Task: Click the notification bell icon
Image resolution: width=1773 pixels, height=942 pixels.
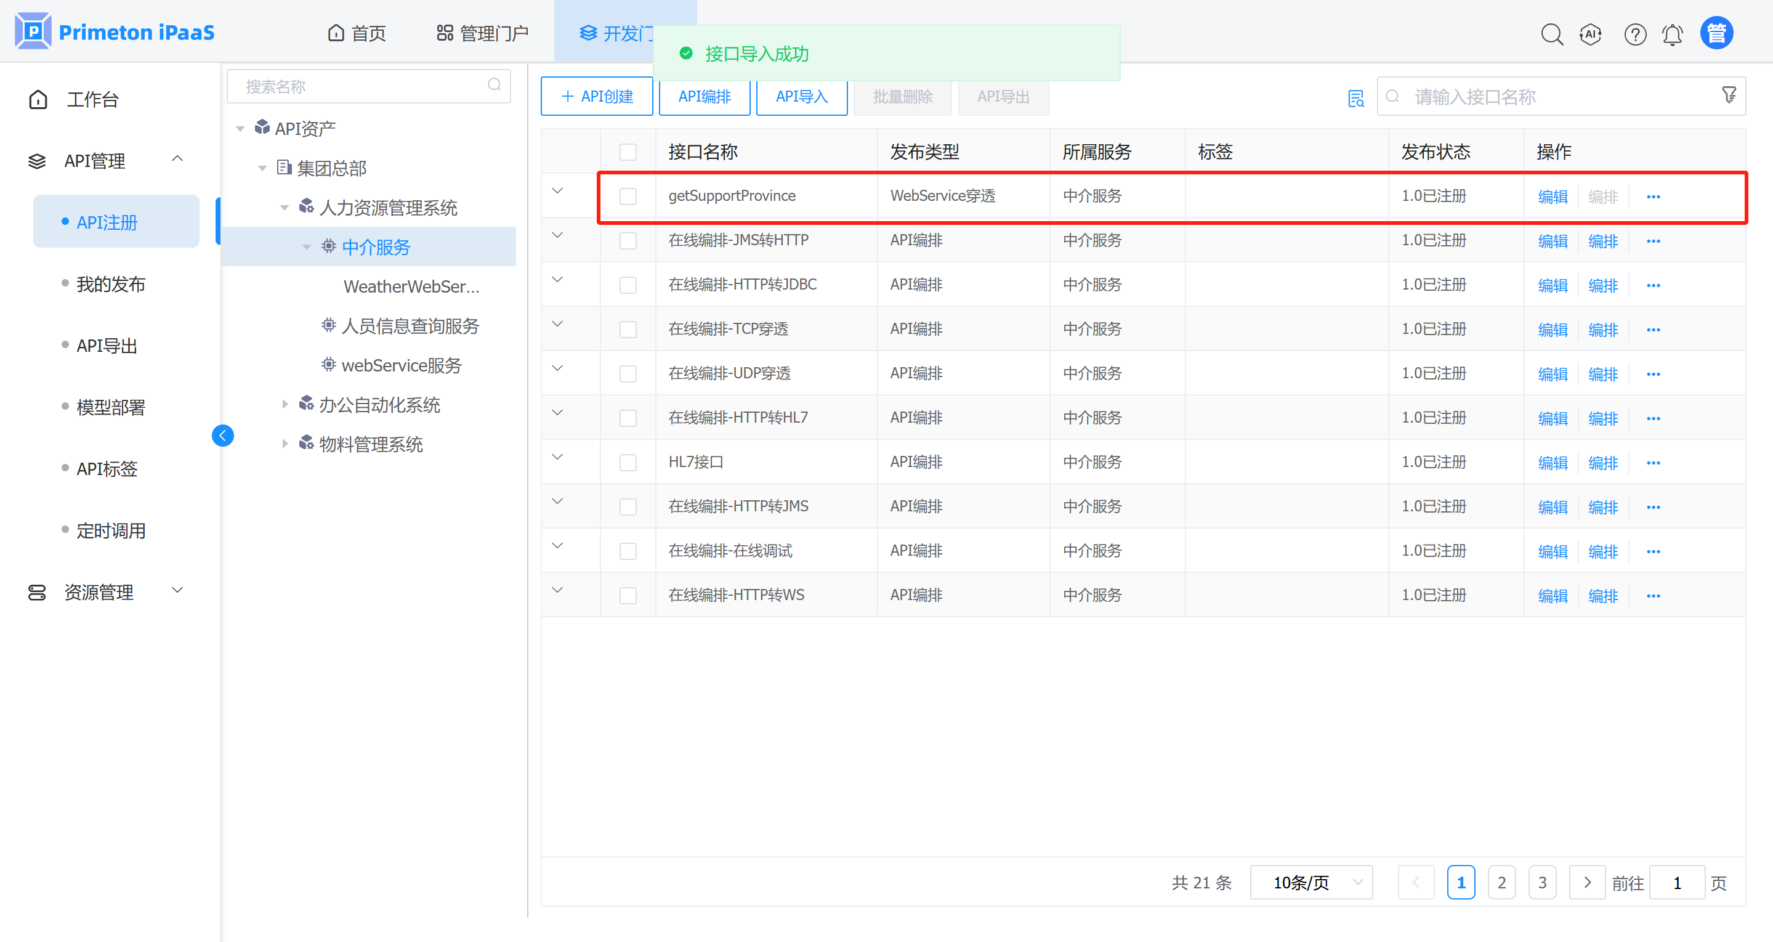Action: pos(1672,34)
